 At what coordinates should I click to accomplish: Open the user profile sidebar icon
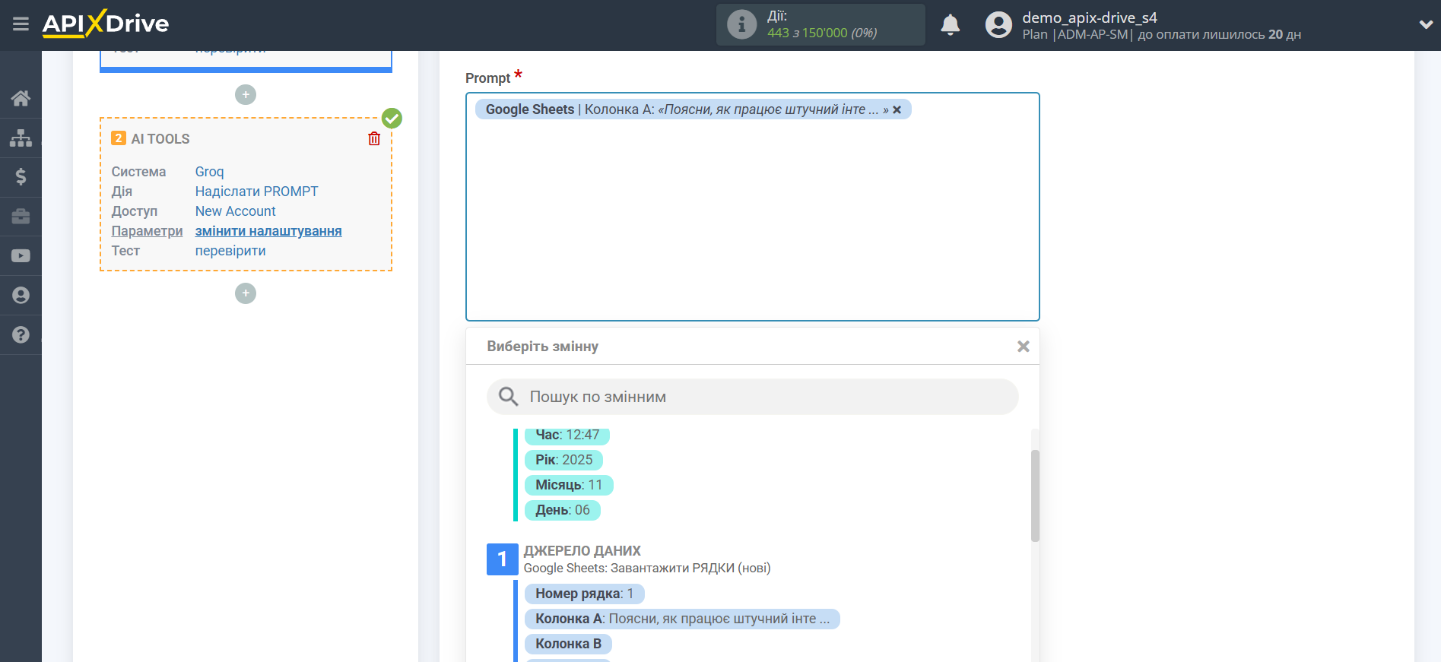[x=21, y=296]
